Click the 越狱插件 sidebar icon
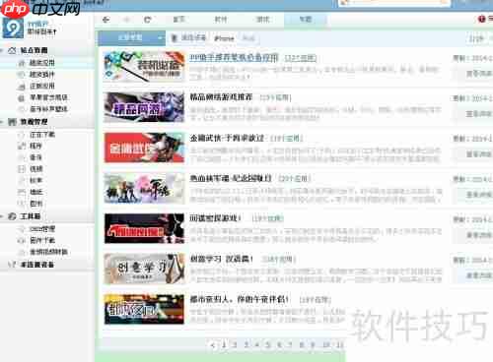Screen dimensions: 493x362 point(22,75)
